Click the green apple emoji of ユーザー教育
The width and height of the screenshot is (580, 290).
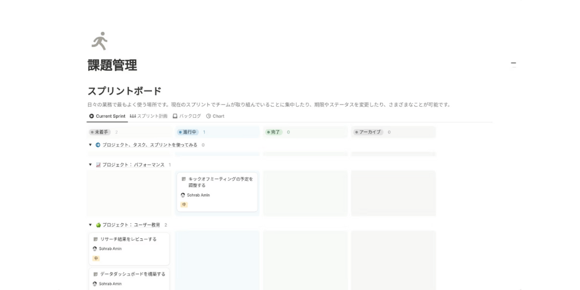click(98, 225)
